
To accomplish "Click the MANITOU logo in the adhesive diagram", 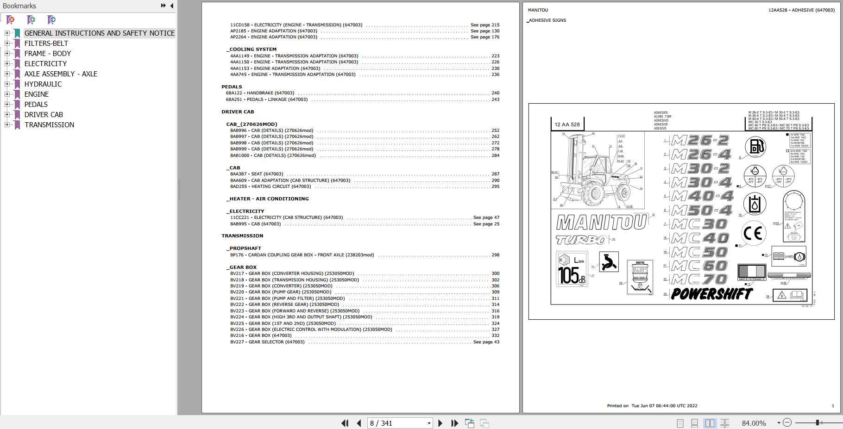I will 601,223.
